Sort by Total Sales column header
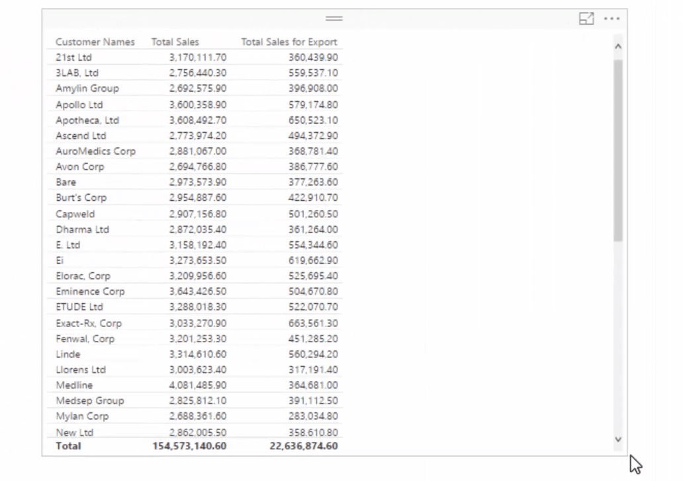 click(175, 42)
